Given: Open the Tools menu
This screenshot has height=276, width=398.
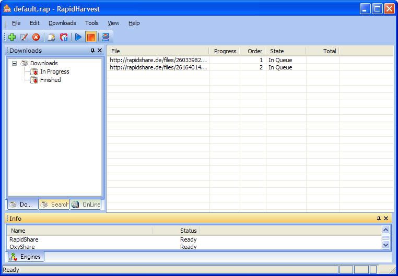Looking at the screenshot, I should [x=92, y=23].
